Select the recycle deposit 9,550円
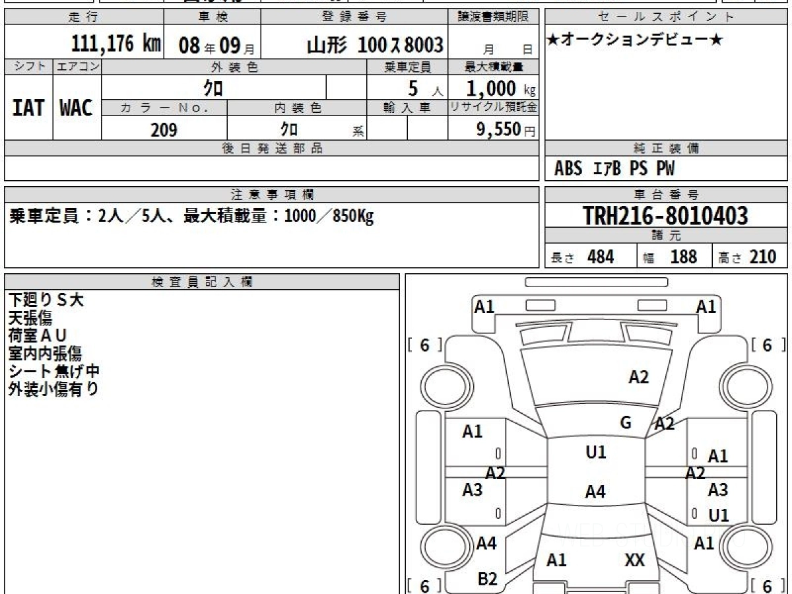The image size is (792, 594). point(506,129)
